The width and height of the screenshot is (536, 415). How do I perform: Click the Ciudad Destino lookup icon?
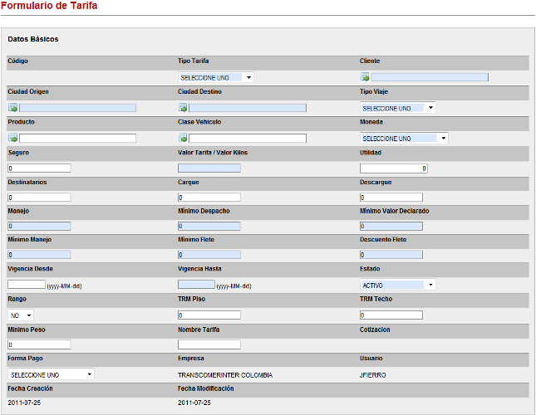(183, 108)
